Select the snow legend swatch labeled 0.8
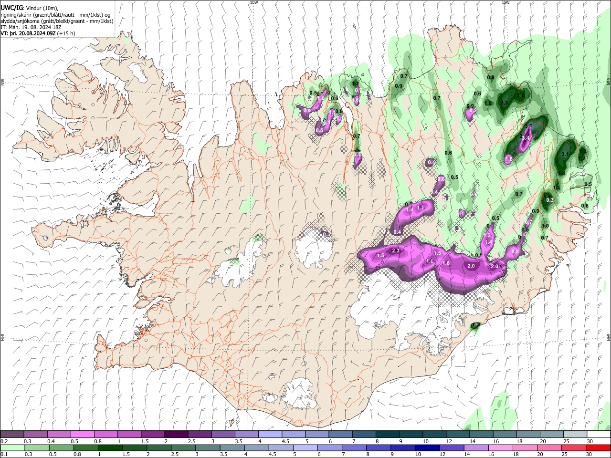611x458 pixels. (x=105, y=434)
